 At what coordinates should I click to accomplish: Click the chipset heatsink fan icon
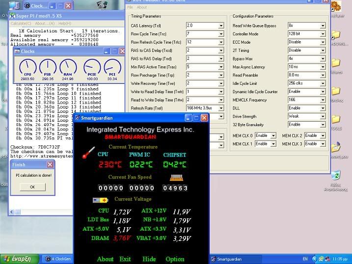176,178
